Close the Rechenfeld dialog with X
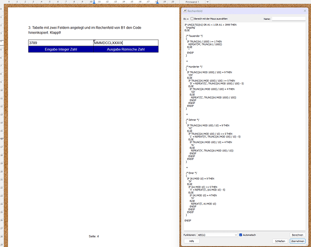311x247 pixels. (x=304, y=10)
